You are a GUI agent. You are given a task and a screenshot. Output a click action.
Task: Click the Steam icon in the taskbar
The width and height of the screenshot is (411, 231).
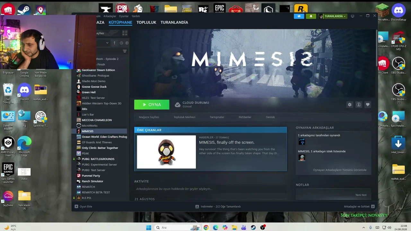tap(253, 227)
